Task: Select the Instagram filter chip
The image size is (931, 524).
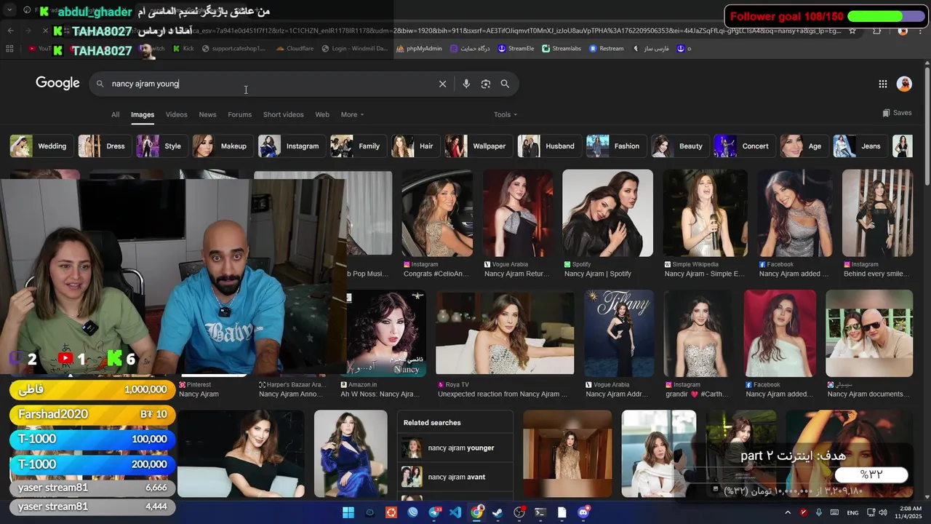Action: coord(290,146)
